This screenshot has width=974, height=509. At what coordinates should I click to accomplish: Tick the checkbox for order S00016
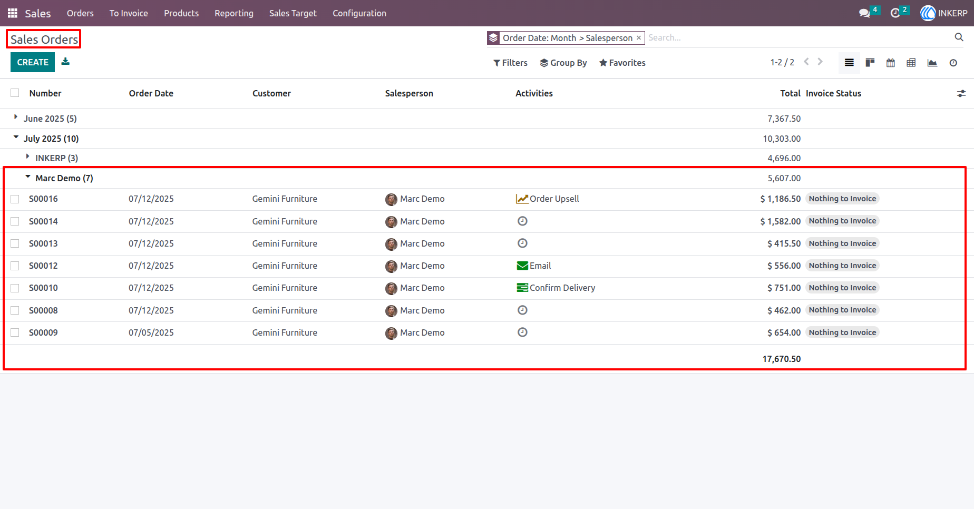pyautogui.click(x=15, y=199)
